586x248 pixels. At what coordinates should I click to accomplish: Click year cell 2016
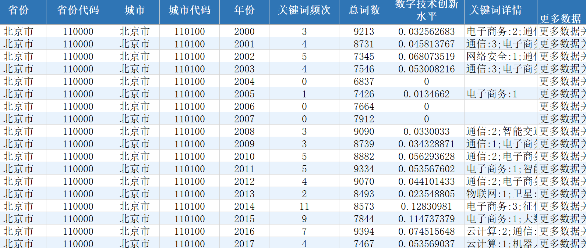click(x=244, y=231)
